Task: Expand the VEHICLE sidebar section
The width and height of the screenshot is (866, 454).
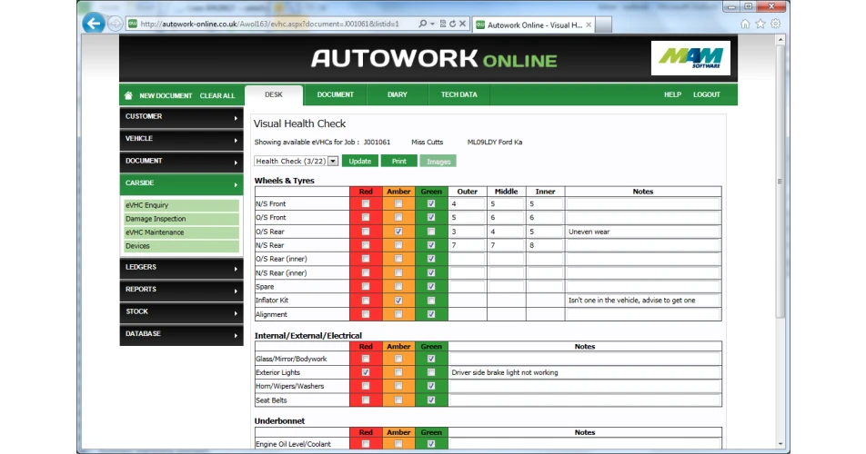Action: pos(181,140)
